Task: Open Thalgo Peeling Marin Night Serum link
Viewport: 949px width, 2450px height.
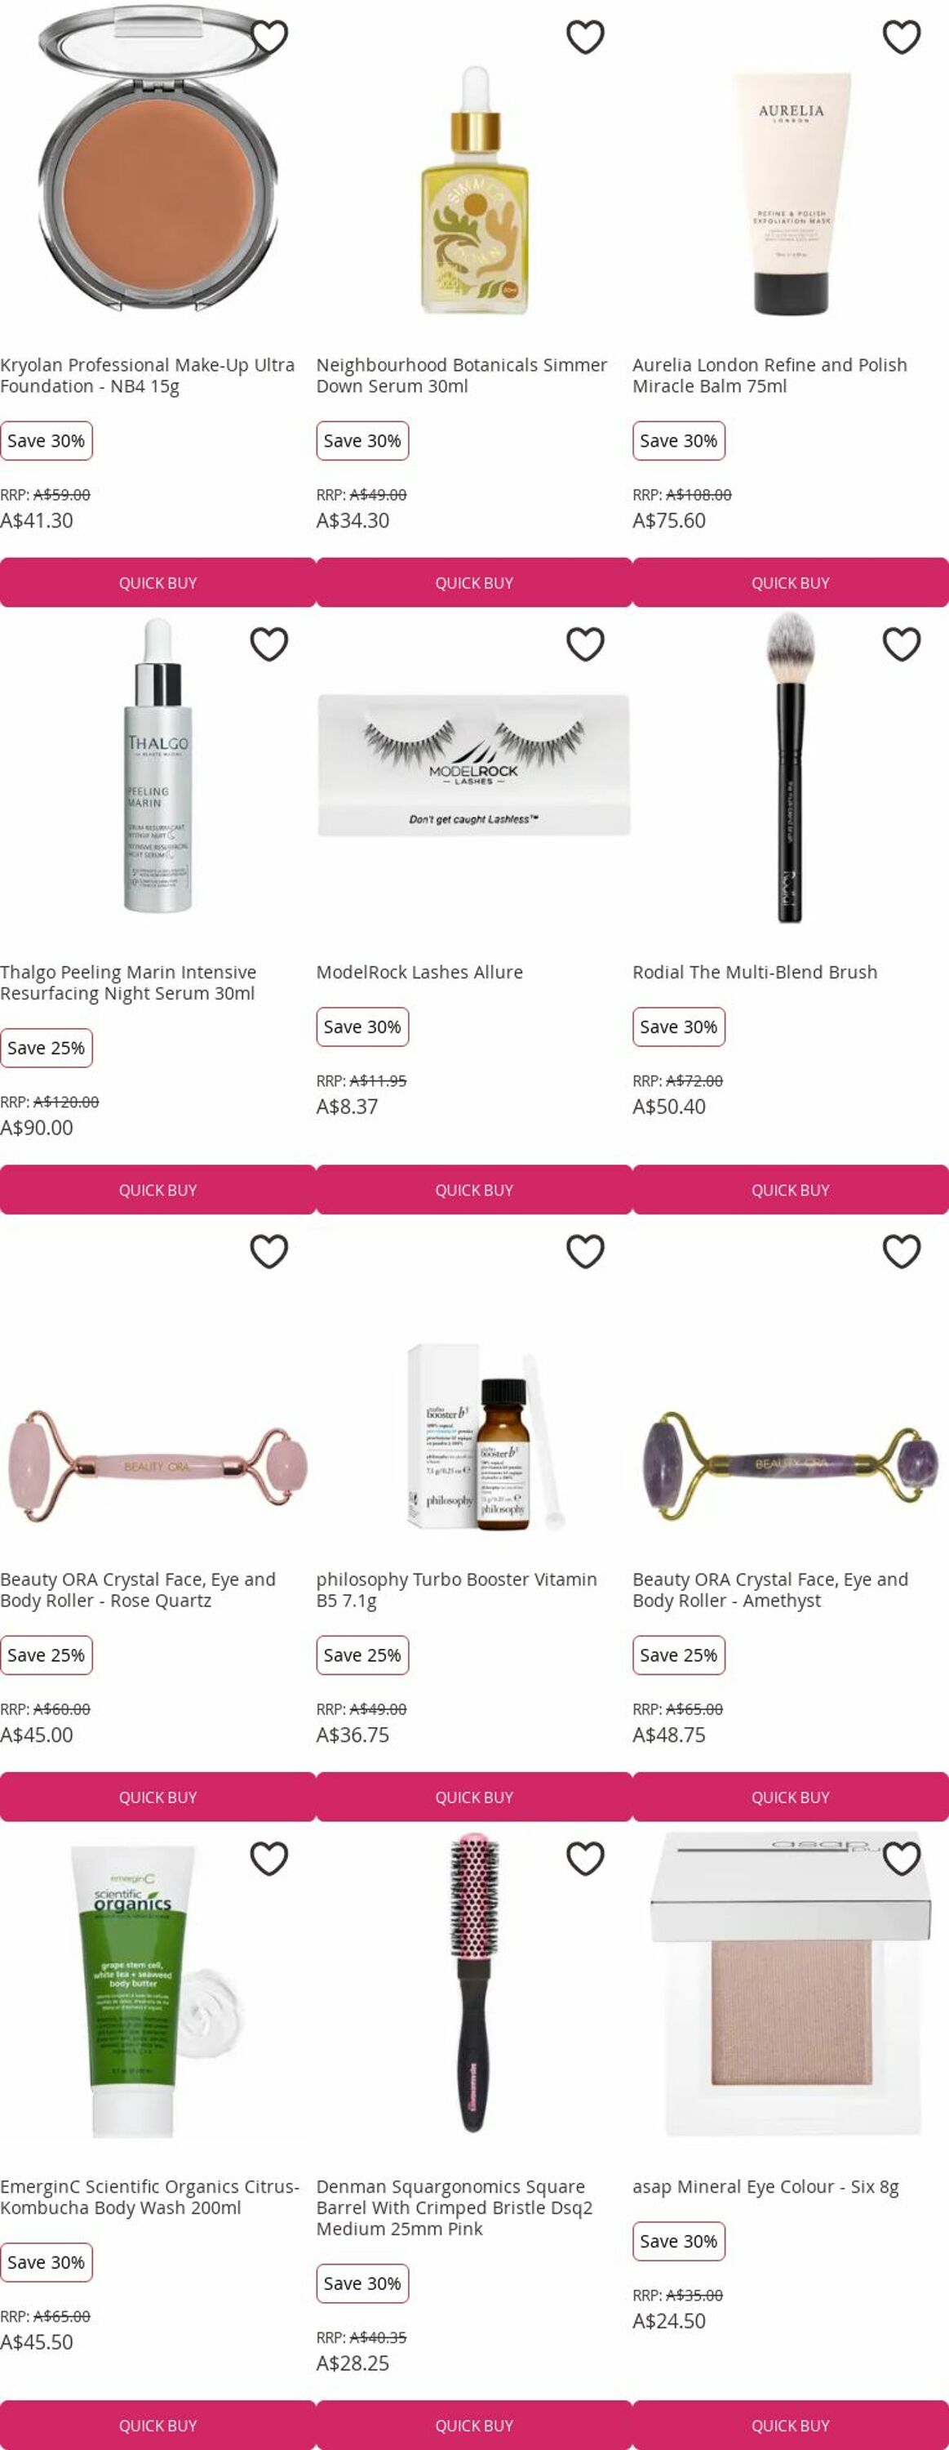Action: click(x=128, y=982)
